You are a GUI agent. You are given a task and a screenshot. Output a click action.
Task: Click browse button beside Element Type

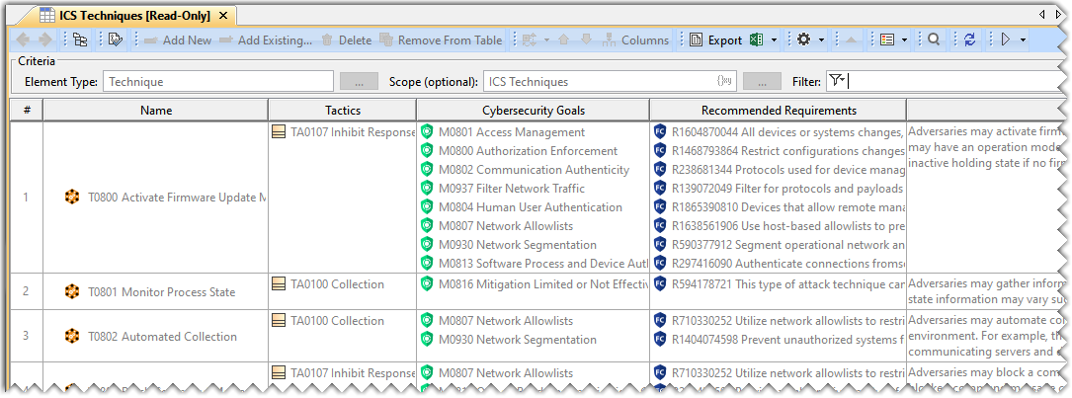[x=359, y=82]
